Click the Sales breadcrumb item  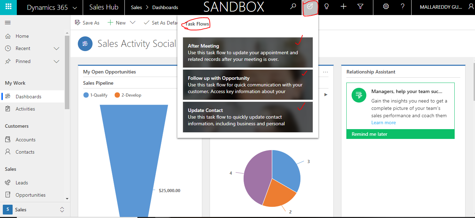click(x=136, y=7)
